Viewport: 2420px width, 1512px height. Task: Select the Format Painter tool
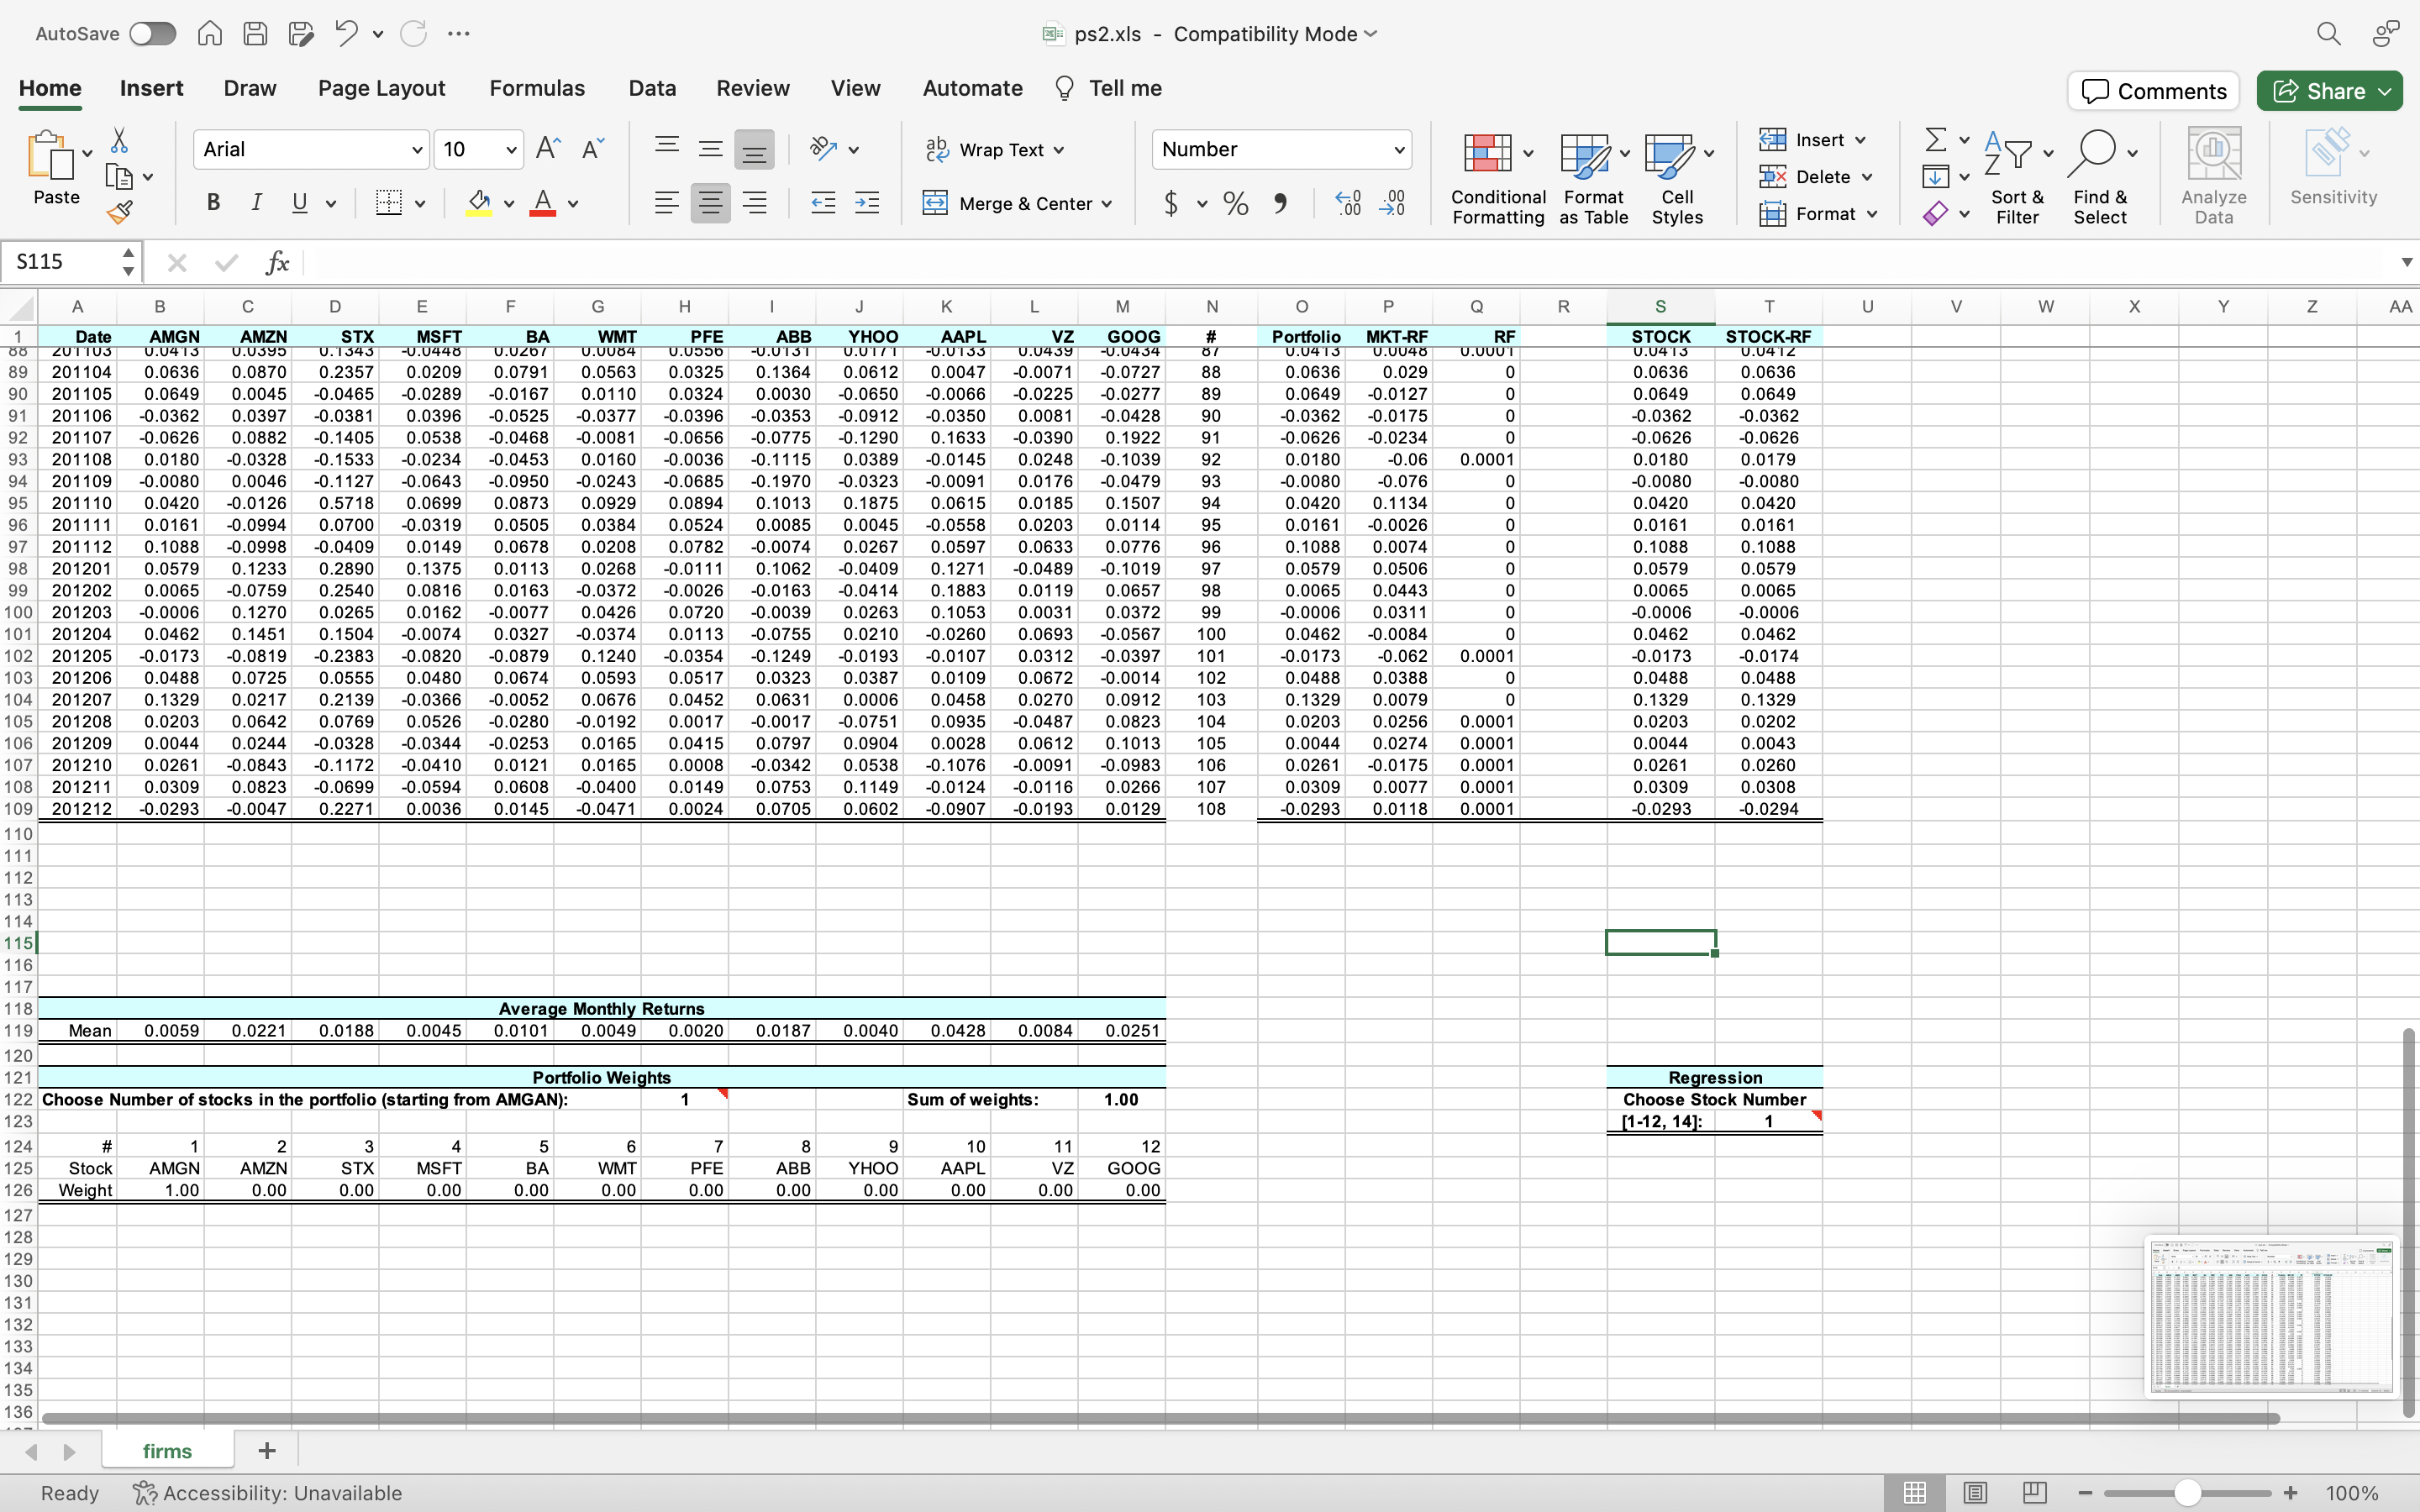pyautogui.click(x=120, y=211)
